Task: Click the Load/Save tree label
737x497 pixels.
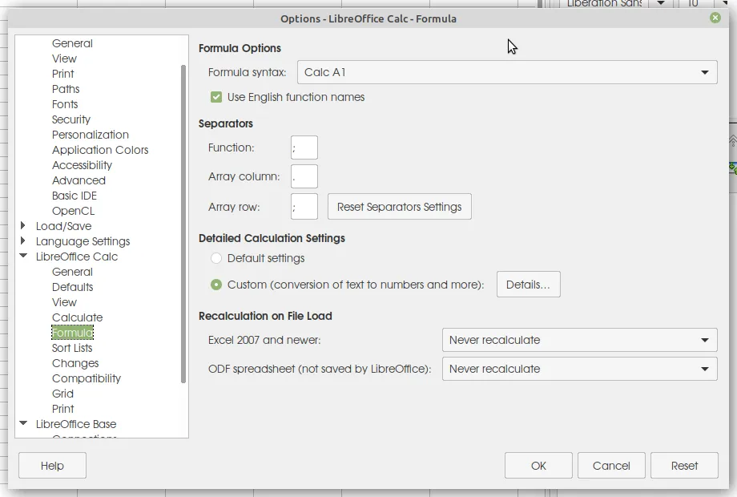Action: pos(63,226)
